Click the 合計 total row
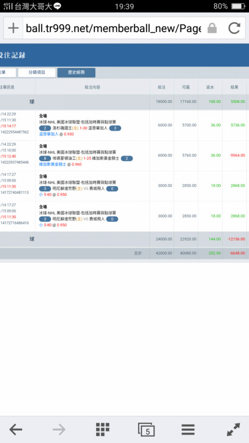Screen dimensions: 249x443 pyautogui.click(x=124, y=253)
